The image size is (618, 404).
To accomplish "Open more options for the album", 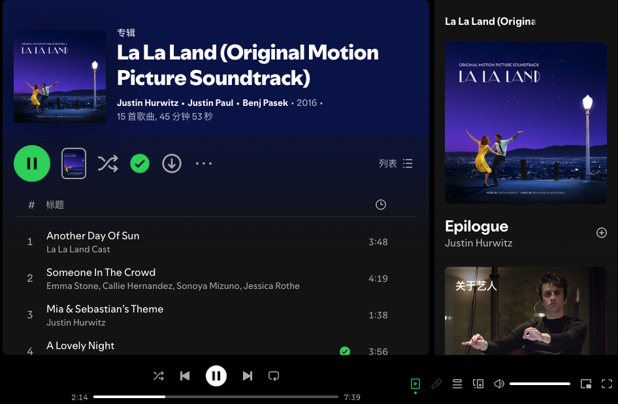I will coord(204,163).
